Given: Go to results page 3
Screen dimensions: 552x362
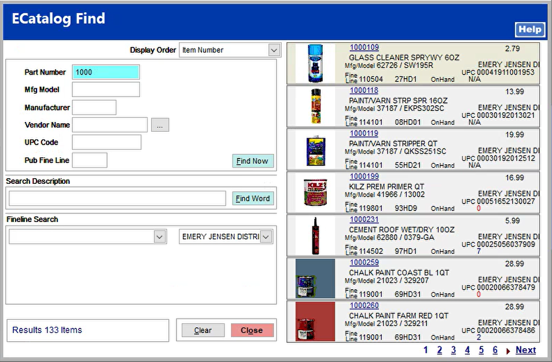Looking at the screenshot, I should [454, 350].
